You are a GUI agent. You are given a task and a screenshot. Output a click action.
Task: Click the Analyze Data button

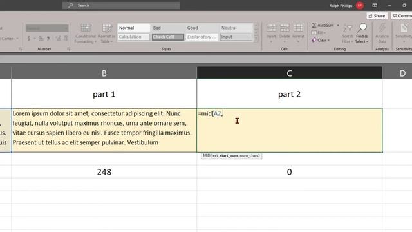pos(382,34)
